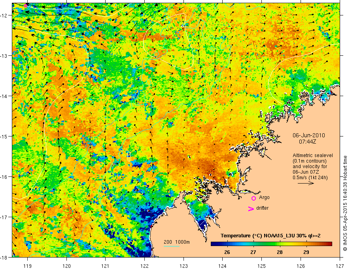Click the '(0.1m contours)' caption line
The image size is (348, 269).
click(x=310, y=161)
